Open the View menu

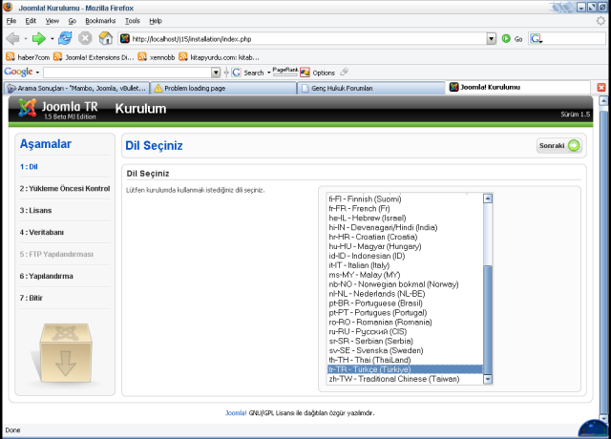(x=53, y=21)
